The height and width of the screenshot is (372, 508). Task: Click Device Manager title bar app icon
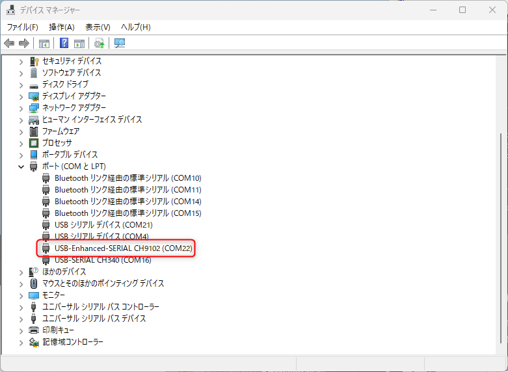(x=10, y=10)
